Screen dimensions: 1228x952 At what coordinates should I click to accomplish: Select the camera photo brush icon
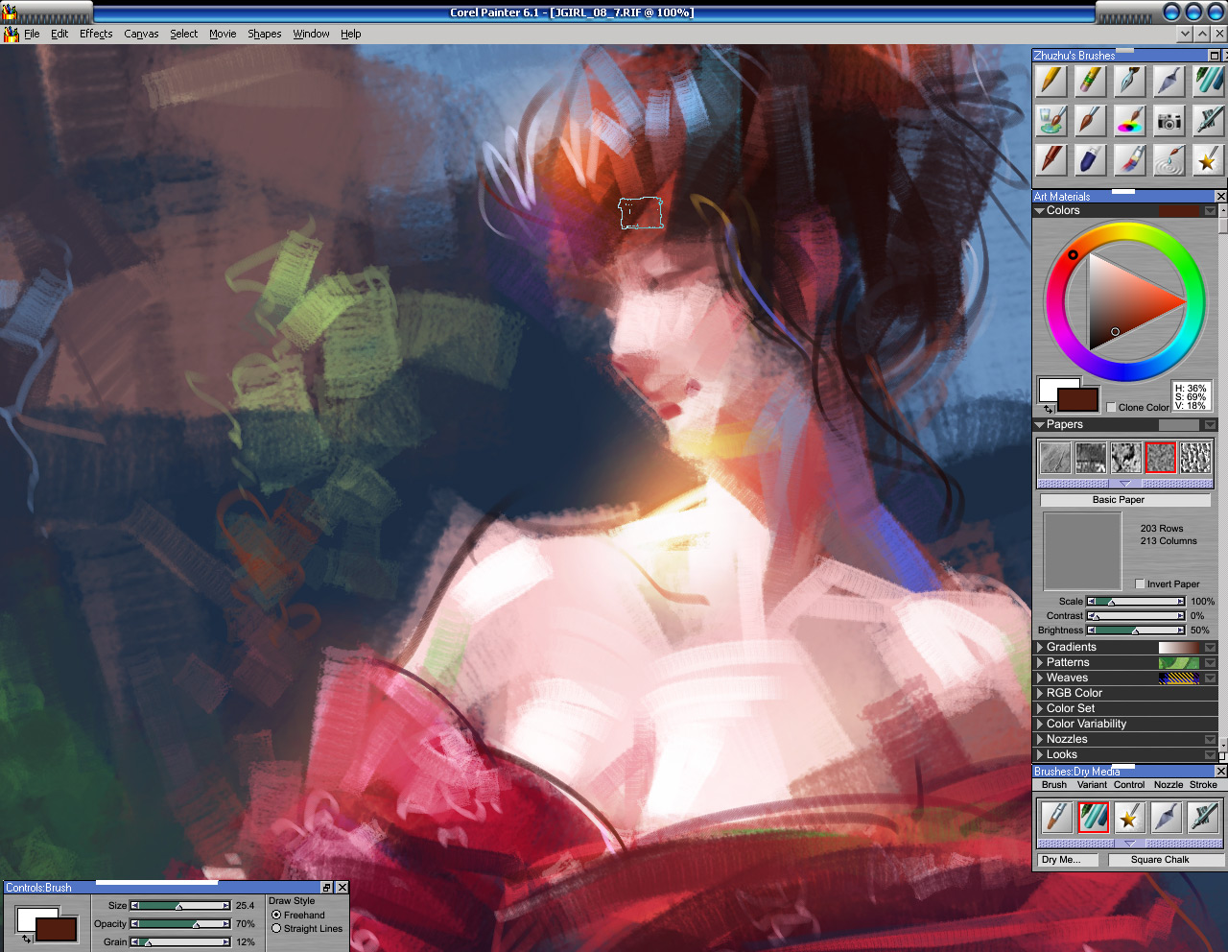(x=1169, y=121)
